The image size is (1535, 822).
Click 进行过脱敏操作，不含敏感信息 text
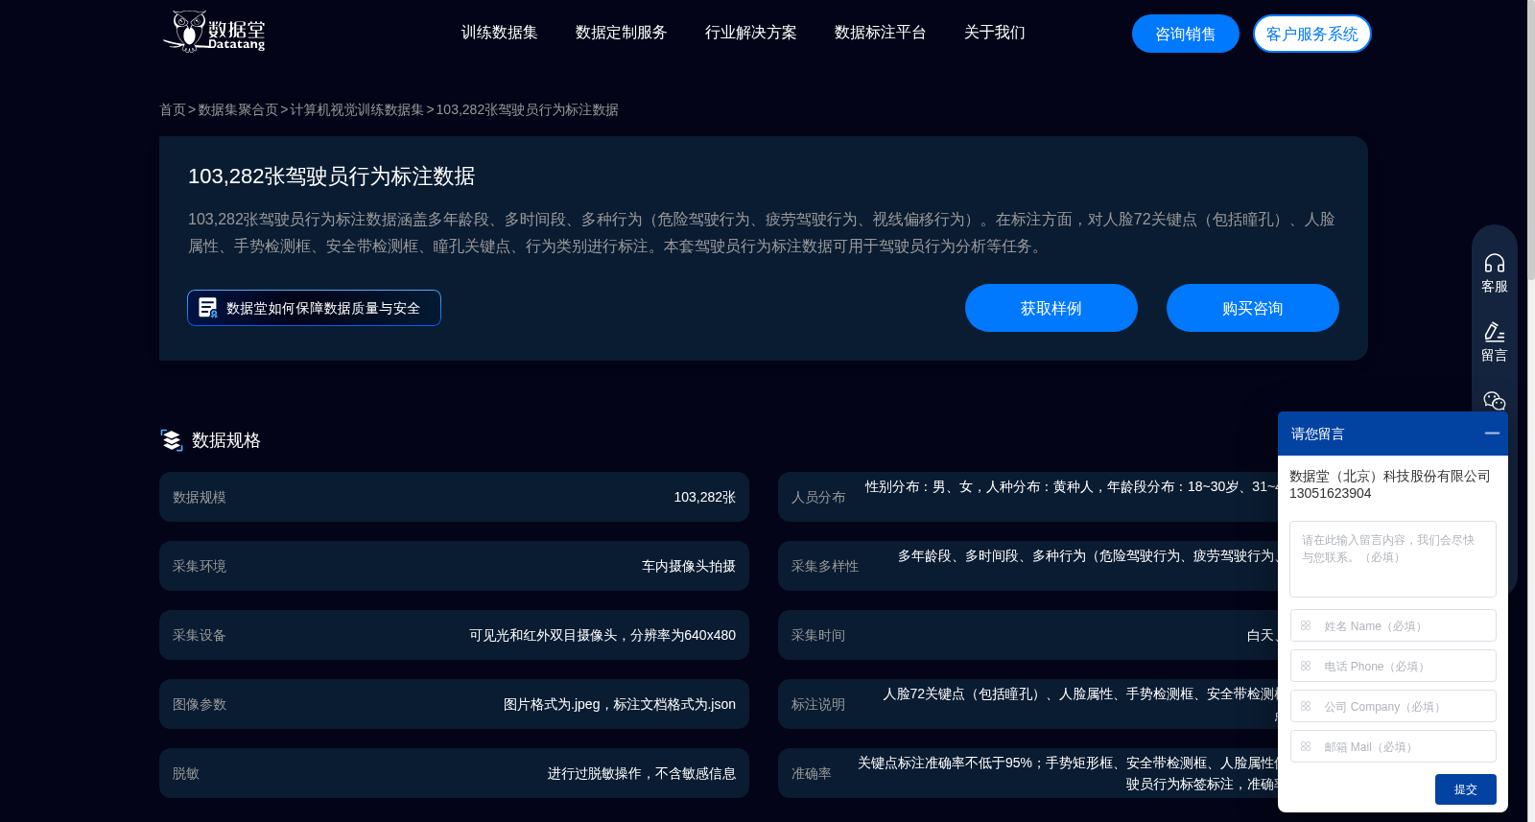click(x=642, y=773)
